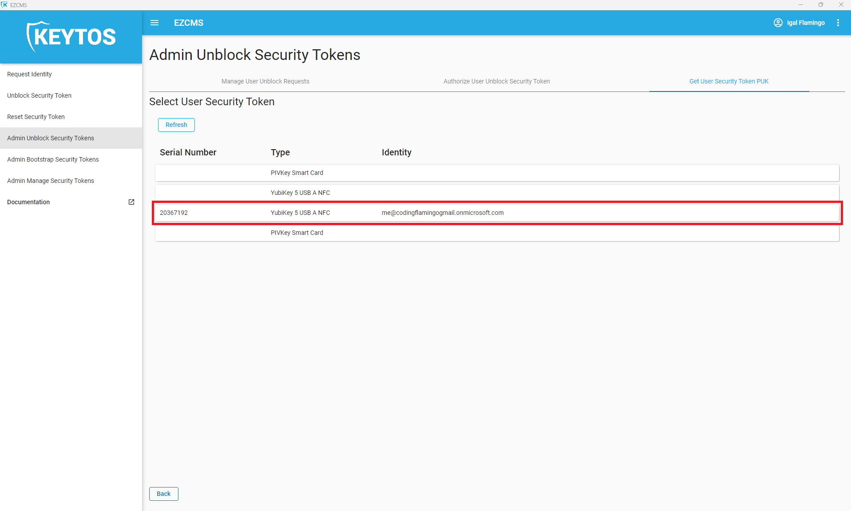
Task: Open the three-dot more options menu
Action: (838, 23)
